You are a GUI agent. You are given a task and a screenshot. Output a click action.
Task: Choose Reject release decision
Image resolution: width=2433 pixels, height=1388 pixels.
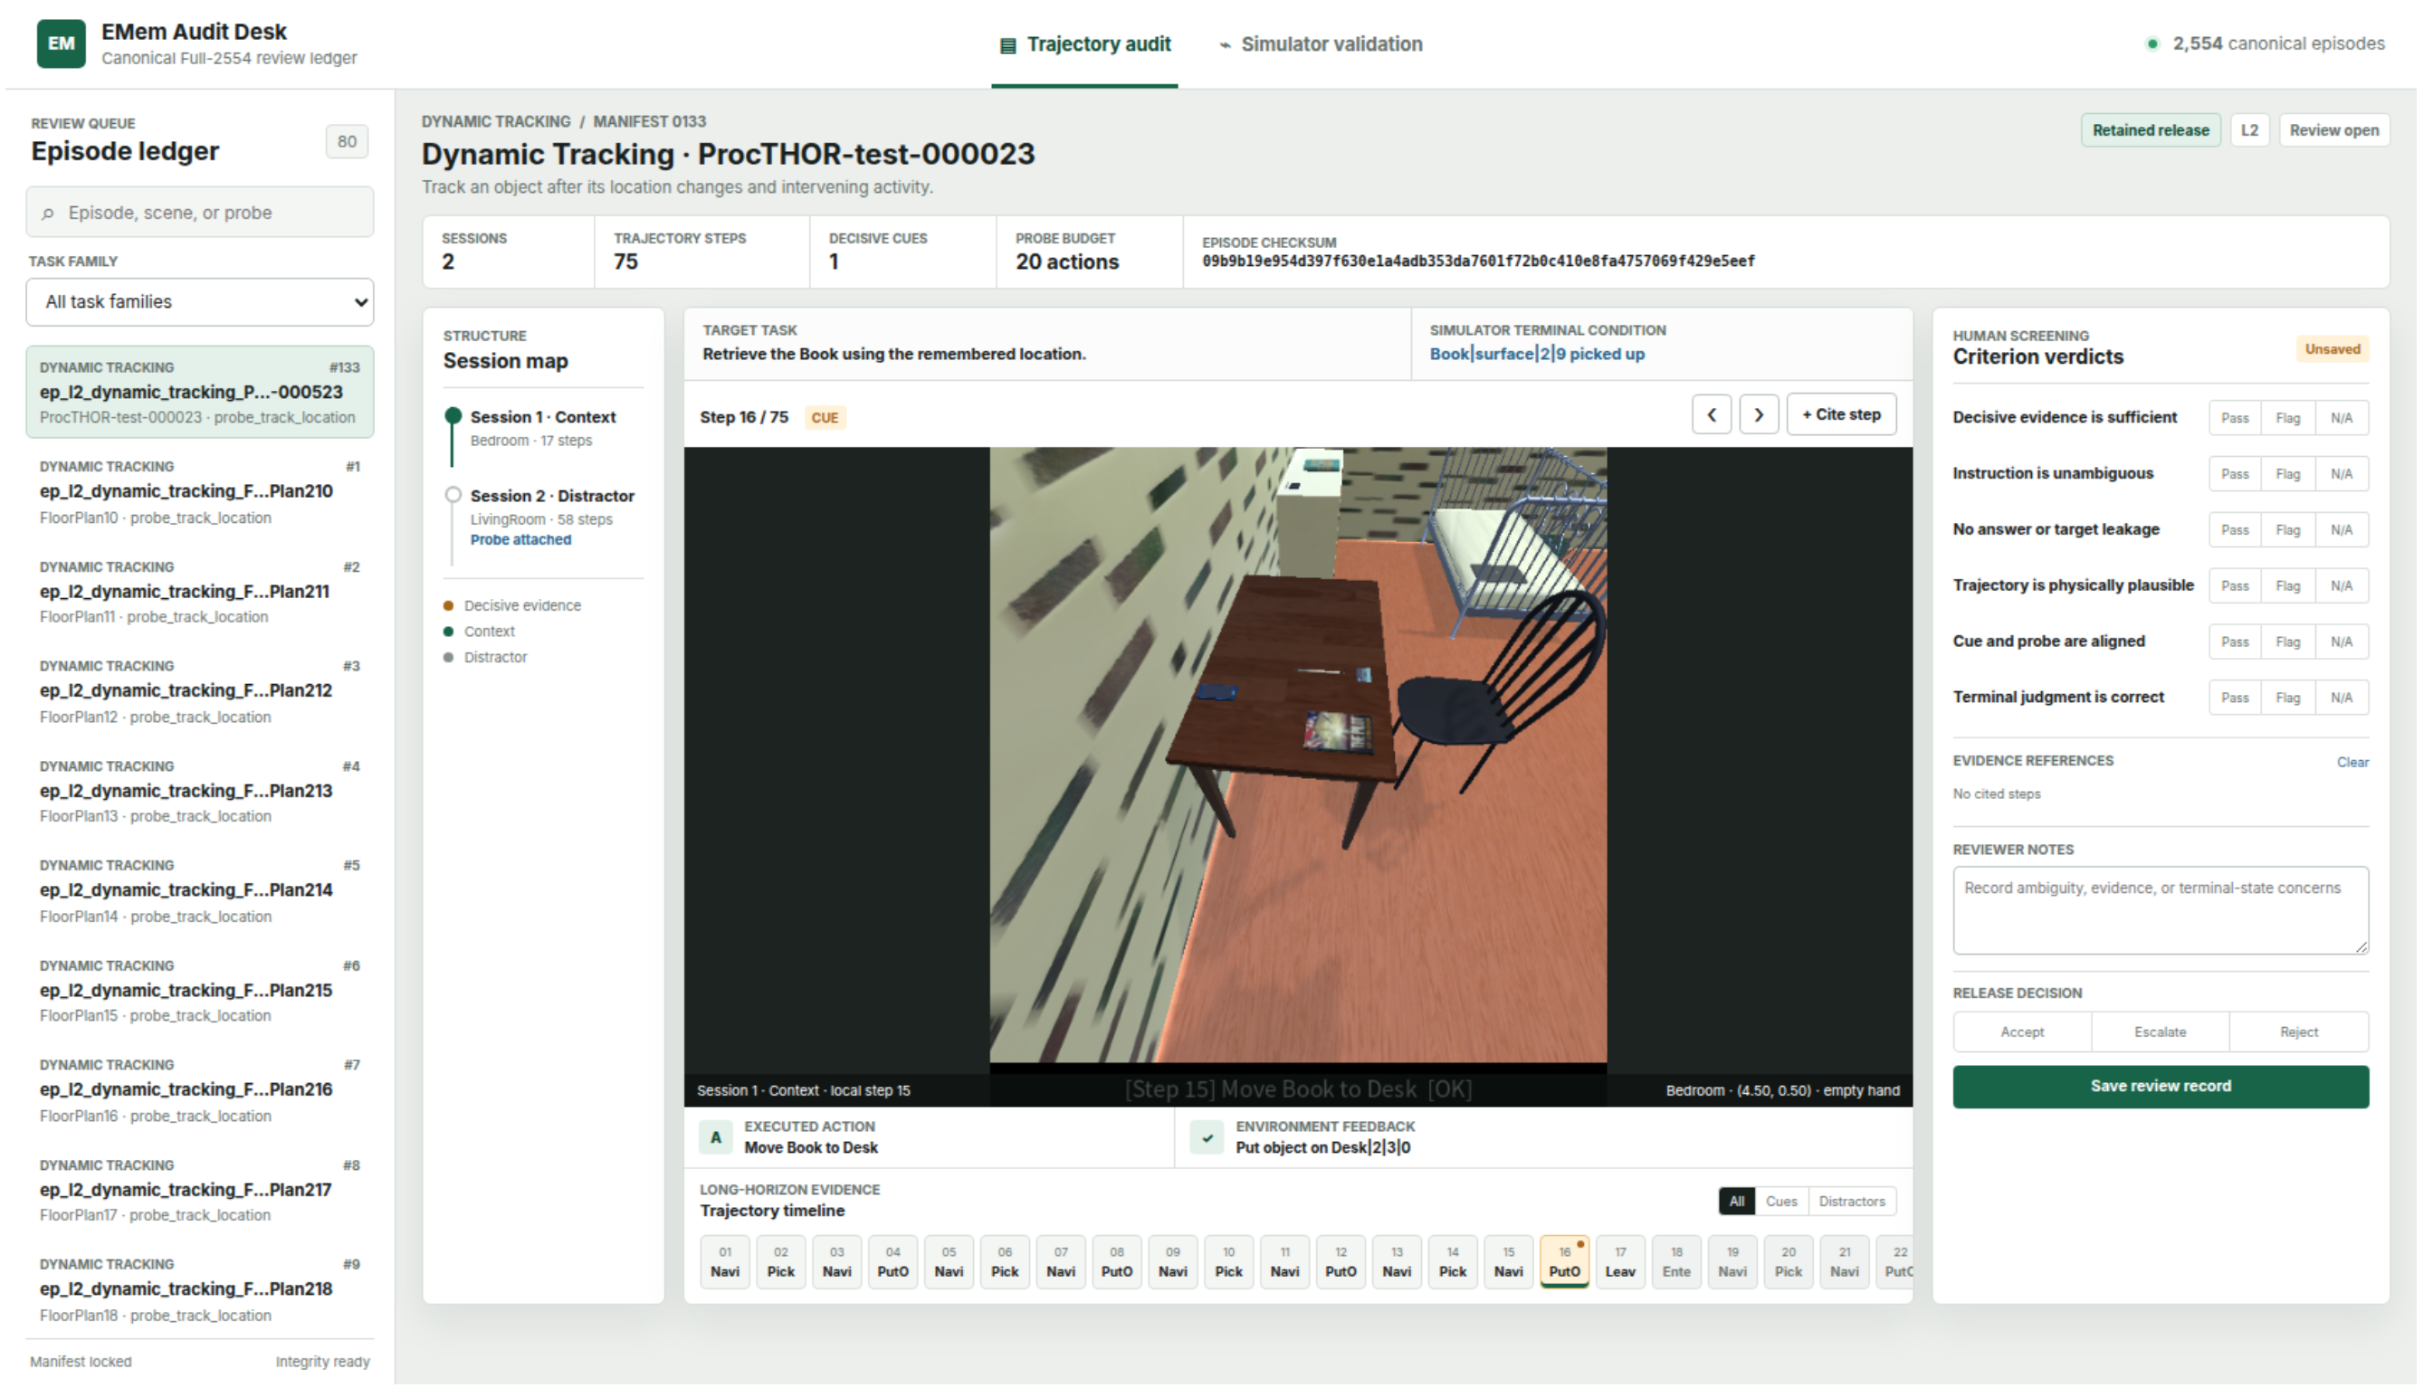pos(2298,1032)
